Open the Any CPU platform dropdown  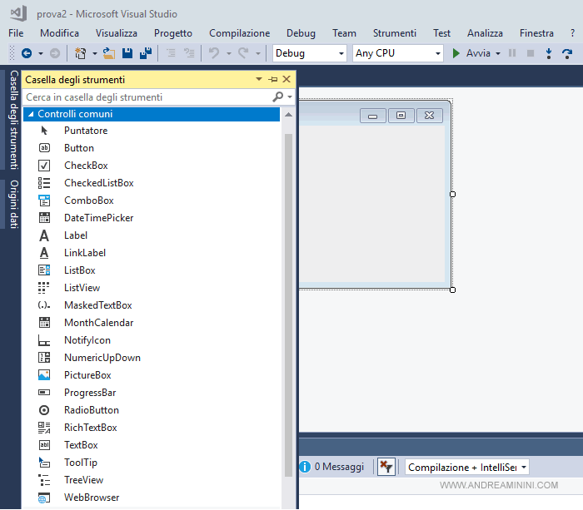pos(397,53)
